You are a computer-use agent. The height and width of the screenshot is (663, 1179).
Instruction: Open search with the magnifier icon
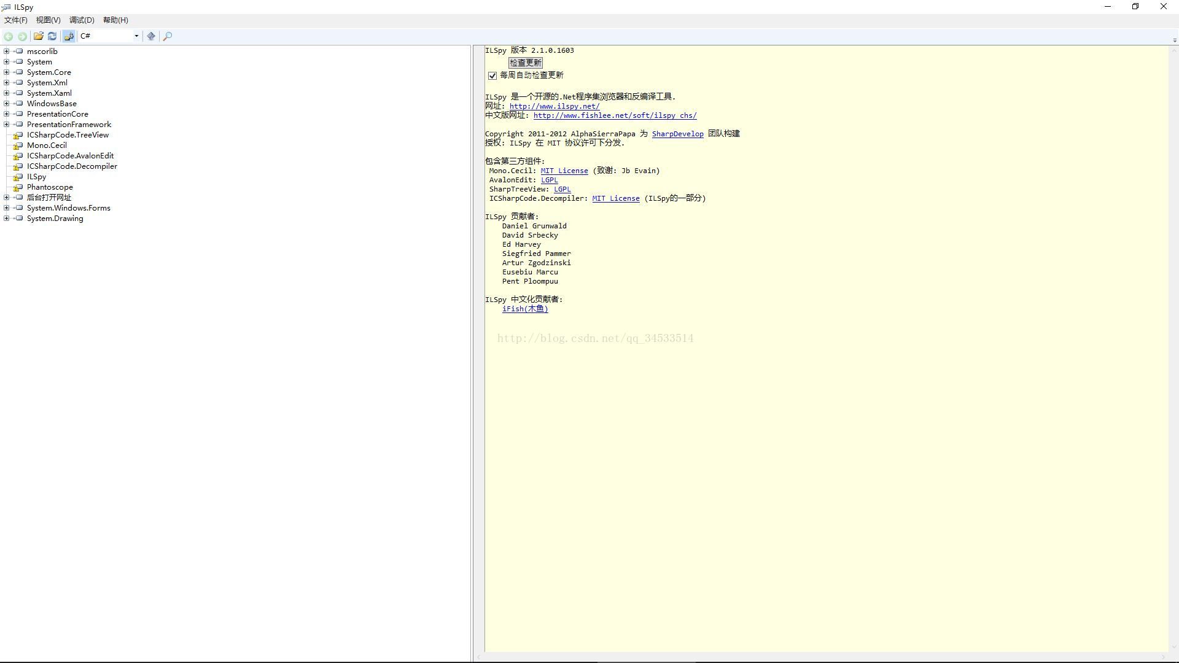pyautogui.click(x=167, y=36)
